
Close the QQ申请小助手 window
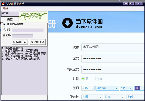pyautogui.click(x=139, y=4)
